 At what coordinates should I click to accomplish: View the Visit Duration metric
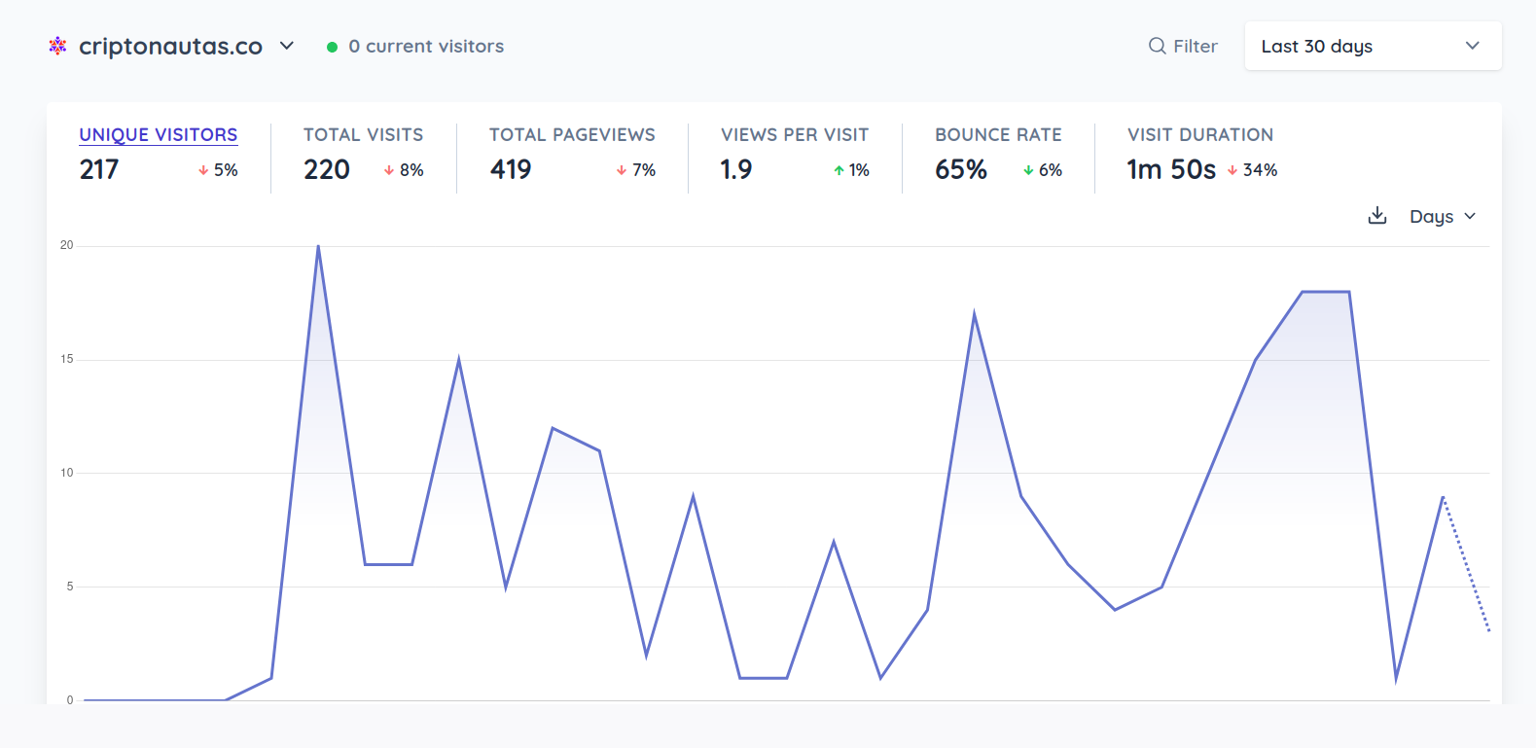[1199, 135]
